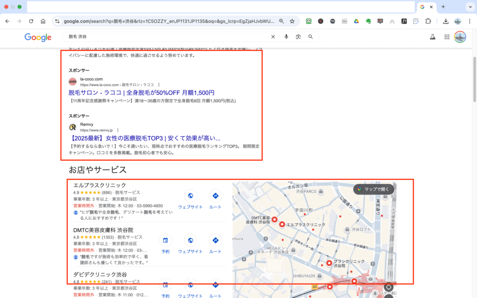Click the phone number 03-5990-4850
477x298 pixels.
click(149, 206)
